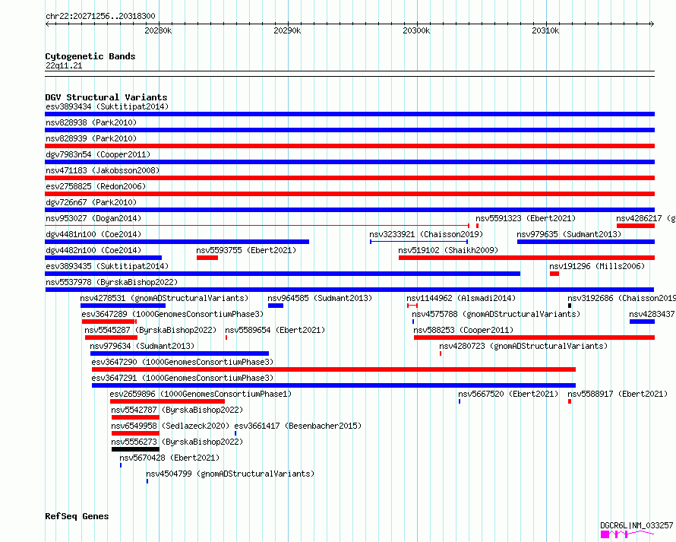Click nsv3192686 (Chaisson2019) label

point(621,298)
